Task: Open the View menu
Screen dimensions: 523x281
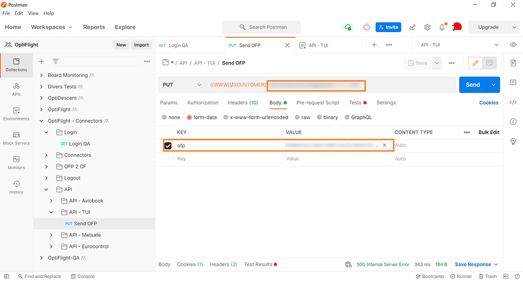Action: tap(33, 13)
